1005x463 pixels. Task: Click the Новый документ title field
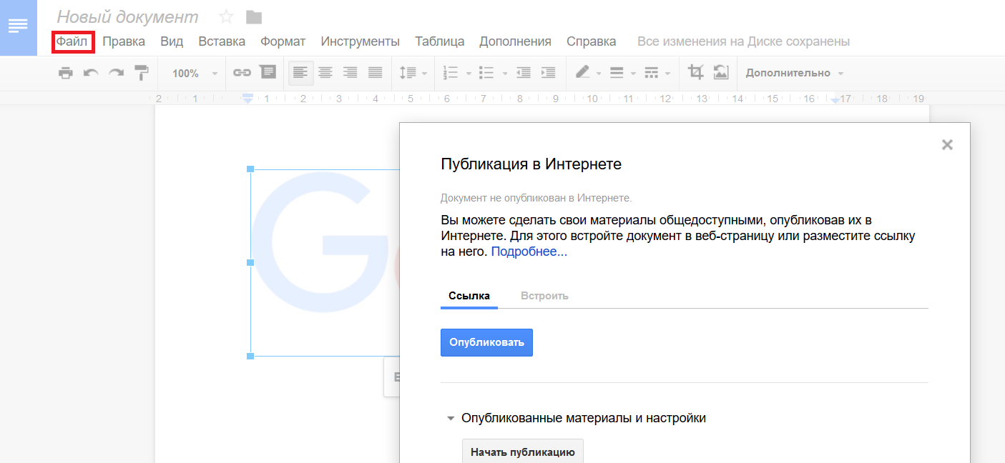pyautogui.click(x=128, y=16)
